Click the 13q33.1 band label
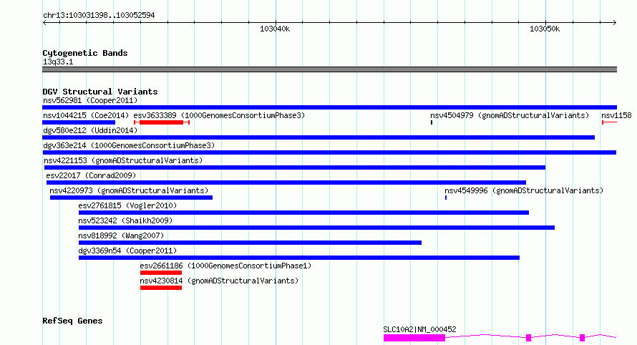The image size is (637, 345). click(58, 62)
